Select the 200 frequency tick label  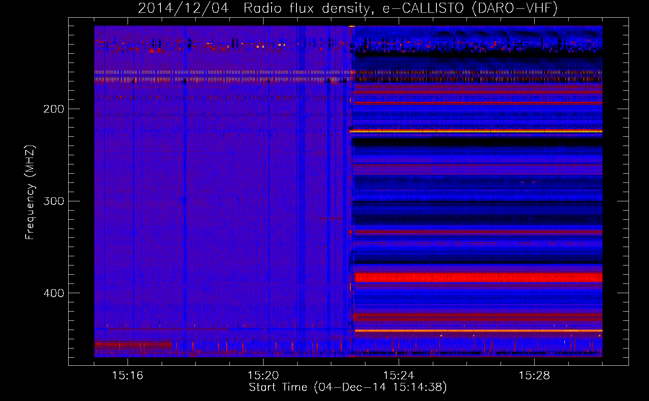[x=54, y=109]
